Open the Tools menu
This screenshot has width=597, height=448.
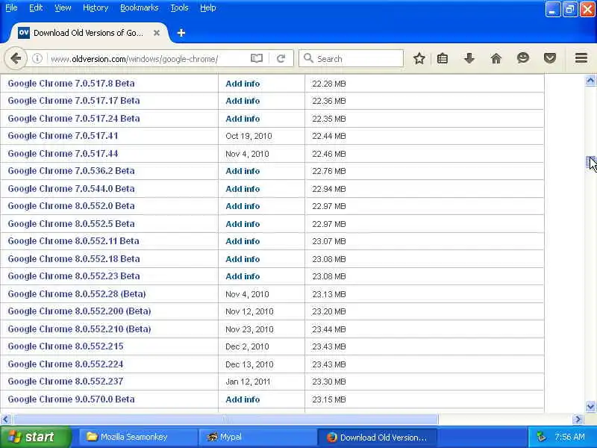coord(179,7)
